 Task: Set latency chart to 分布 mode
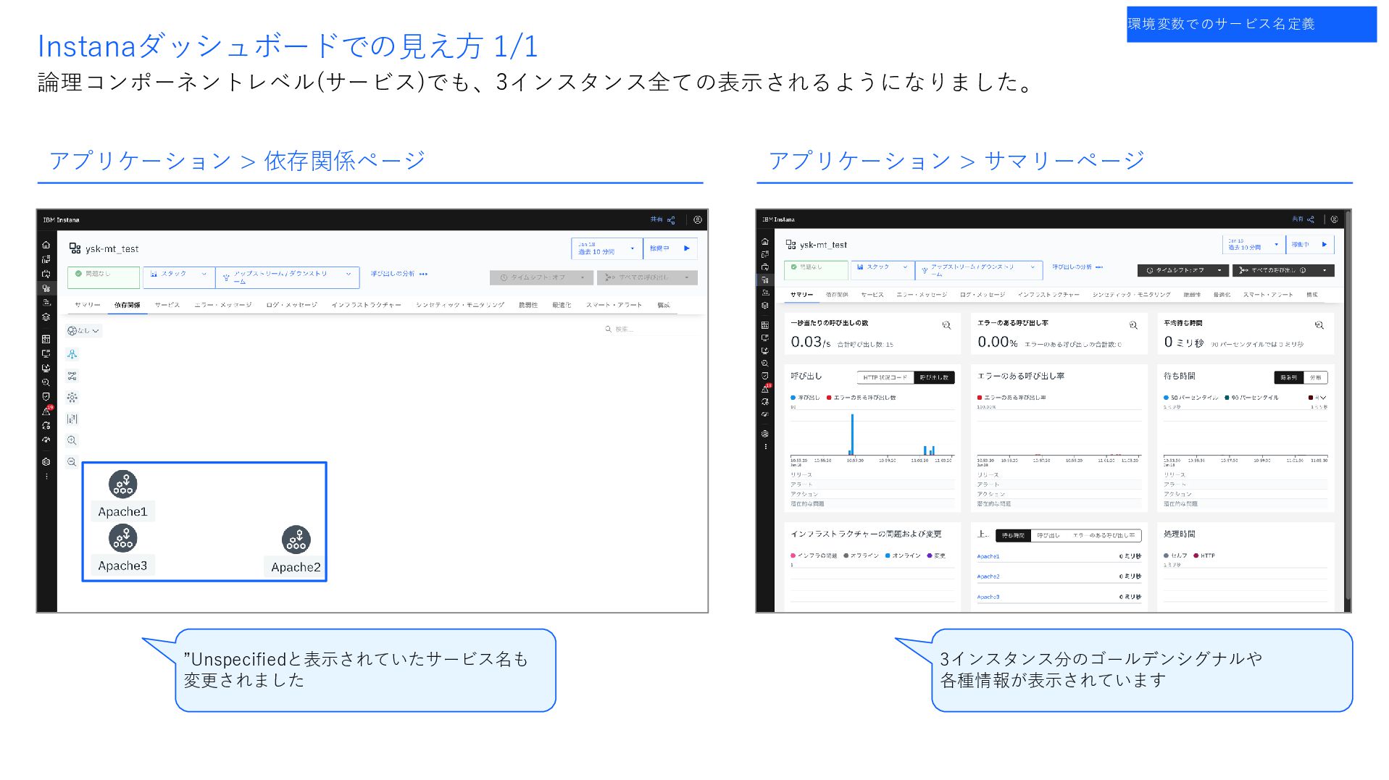click(1315, 377)
